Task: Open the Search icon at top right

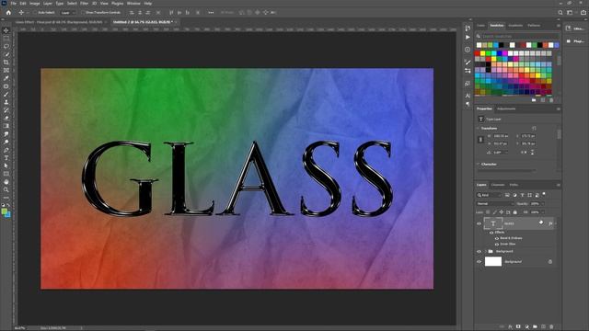Action: (x=560, y=12)
